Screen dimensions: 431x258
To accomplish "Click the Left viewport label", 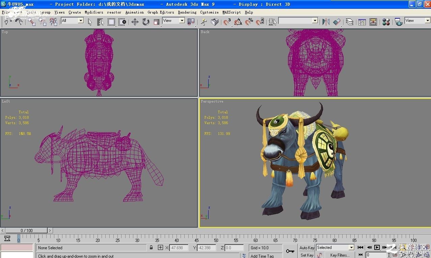I will click(6, 102).
